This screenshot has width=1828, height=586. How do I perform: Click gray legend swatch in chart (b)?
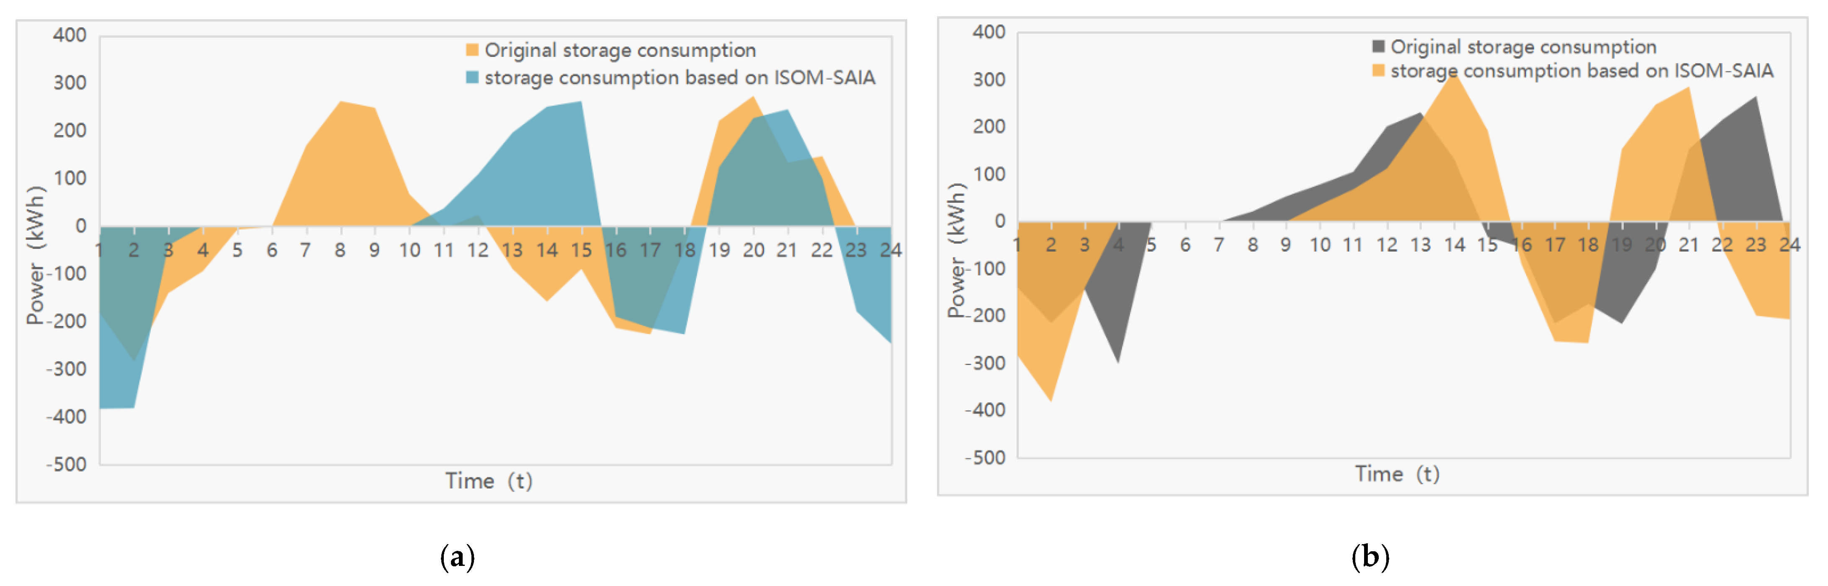1378,47
